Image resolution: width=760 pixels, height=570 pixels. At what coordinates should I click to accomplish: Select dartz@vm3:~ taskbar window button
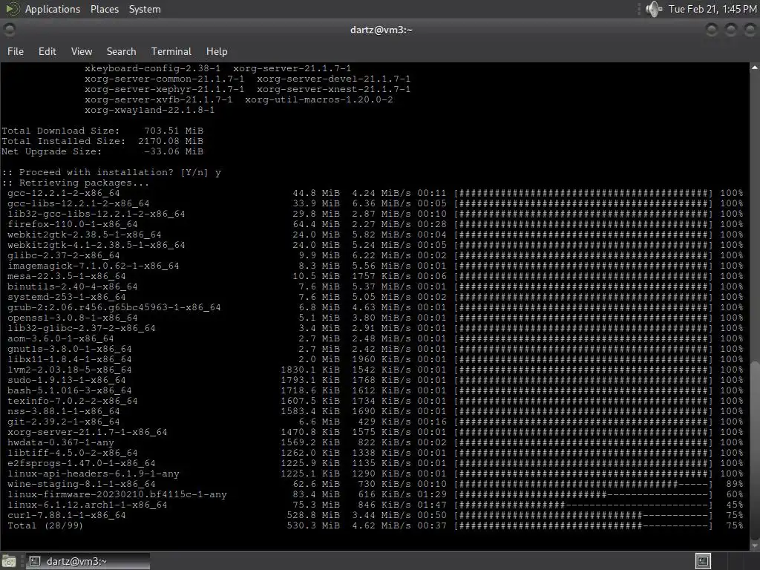[x=88, y=561]
